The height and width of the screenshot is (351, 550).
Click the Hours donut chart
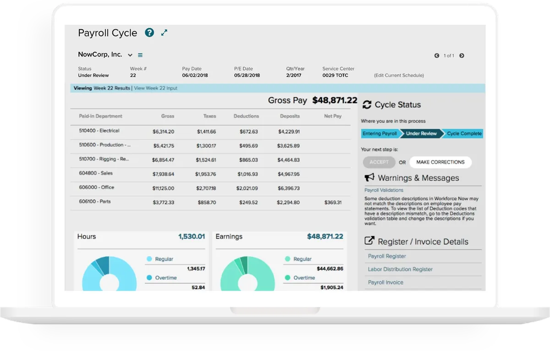tap(109, 274)
